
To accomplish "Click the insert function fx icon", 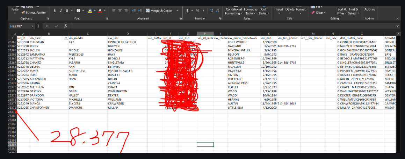I will click(65, 26).
